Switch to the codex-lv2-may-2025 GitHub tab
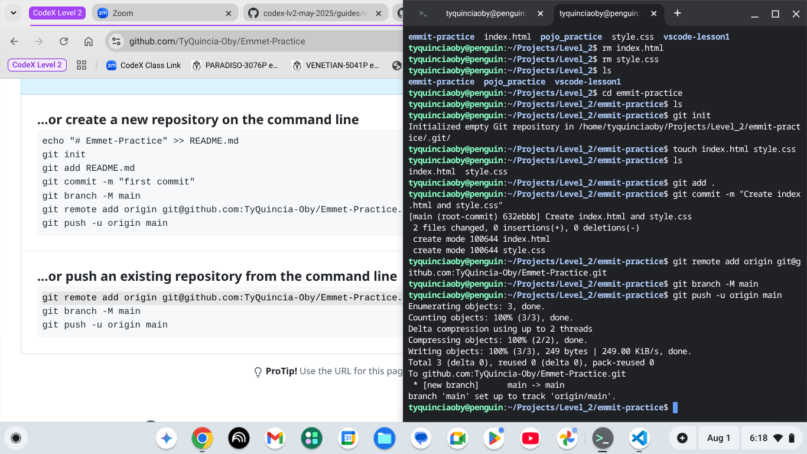 [x=315, y=13]
